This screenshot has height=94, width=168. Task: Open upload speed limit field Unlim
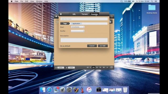[71, 68]
